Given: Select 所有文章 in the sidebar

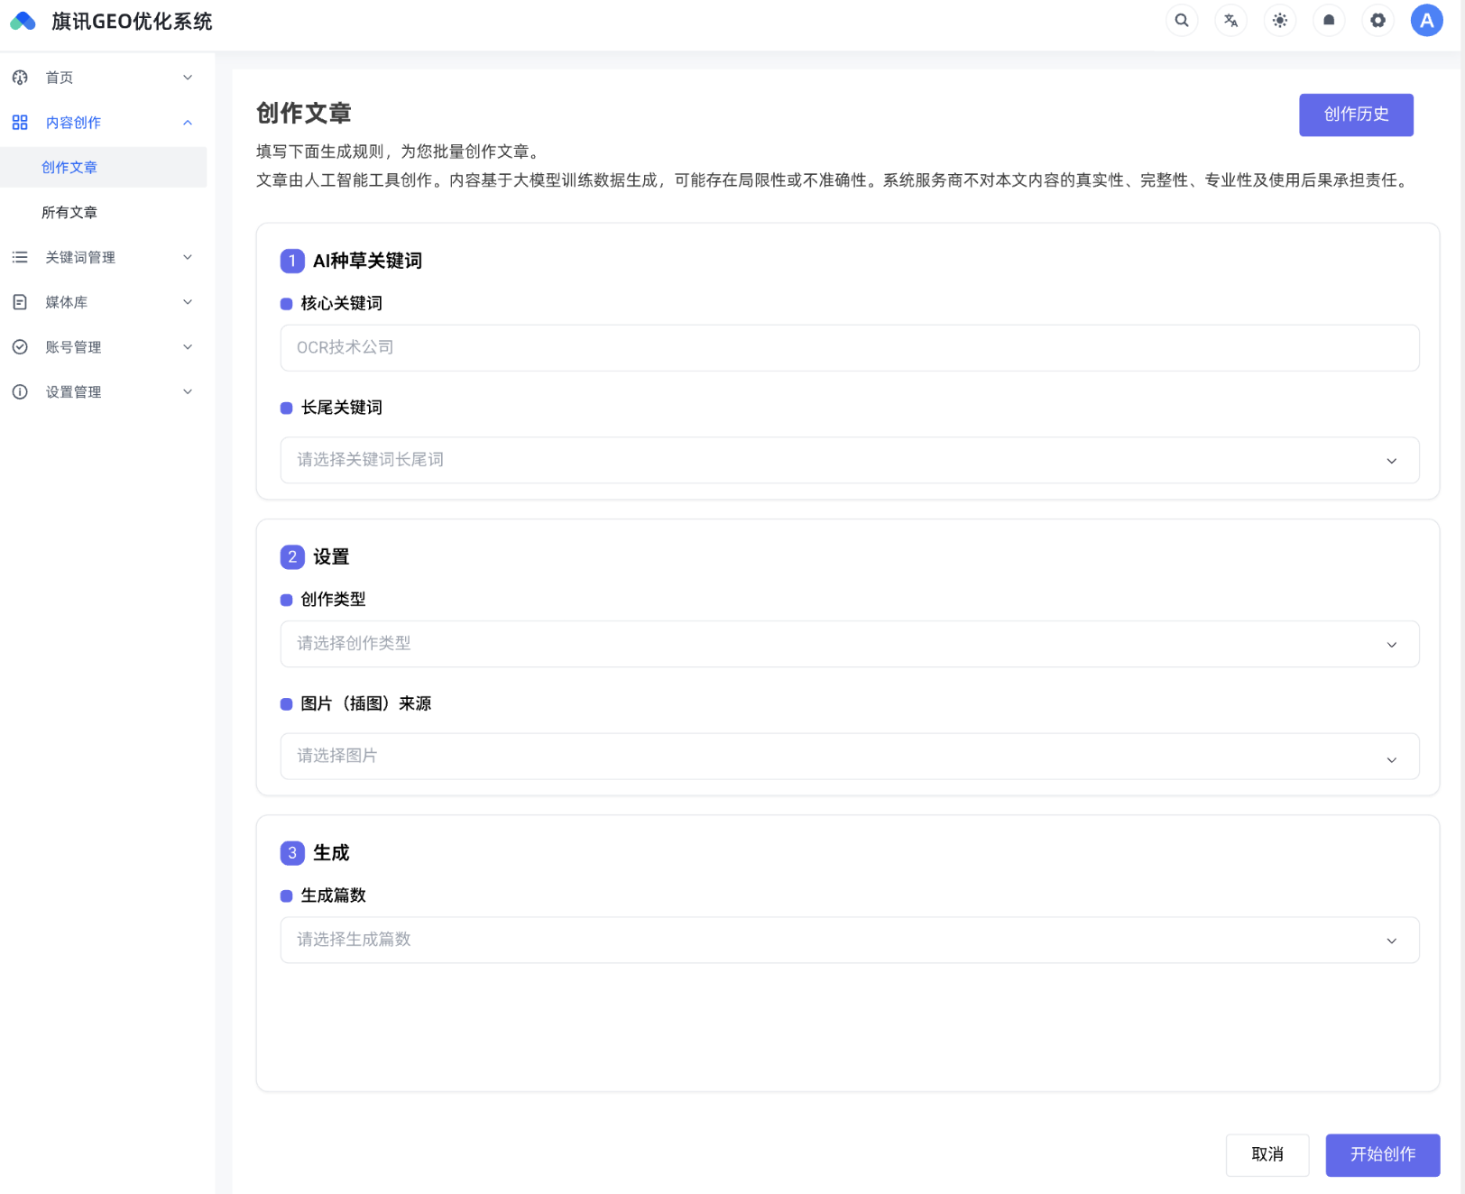Looking at the screenshot, I should click(x=104, y=213).
